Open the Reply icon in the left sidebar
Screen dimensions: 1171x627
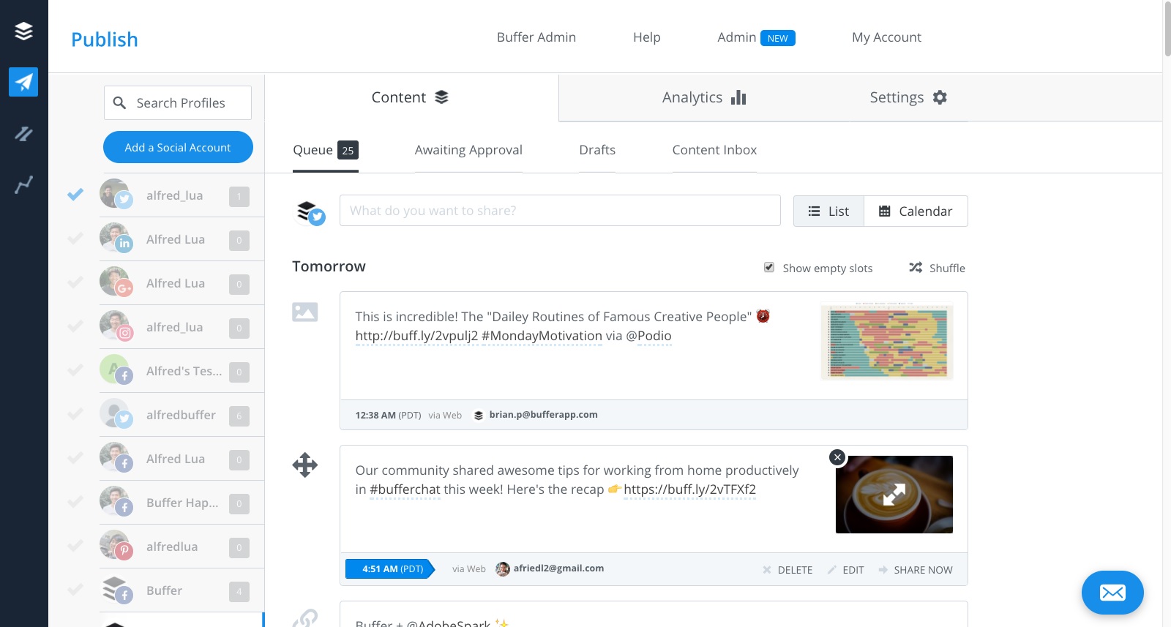click(x=23, y=133)
